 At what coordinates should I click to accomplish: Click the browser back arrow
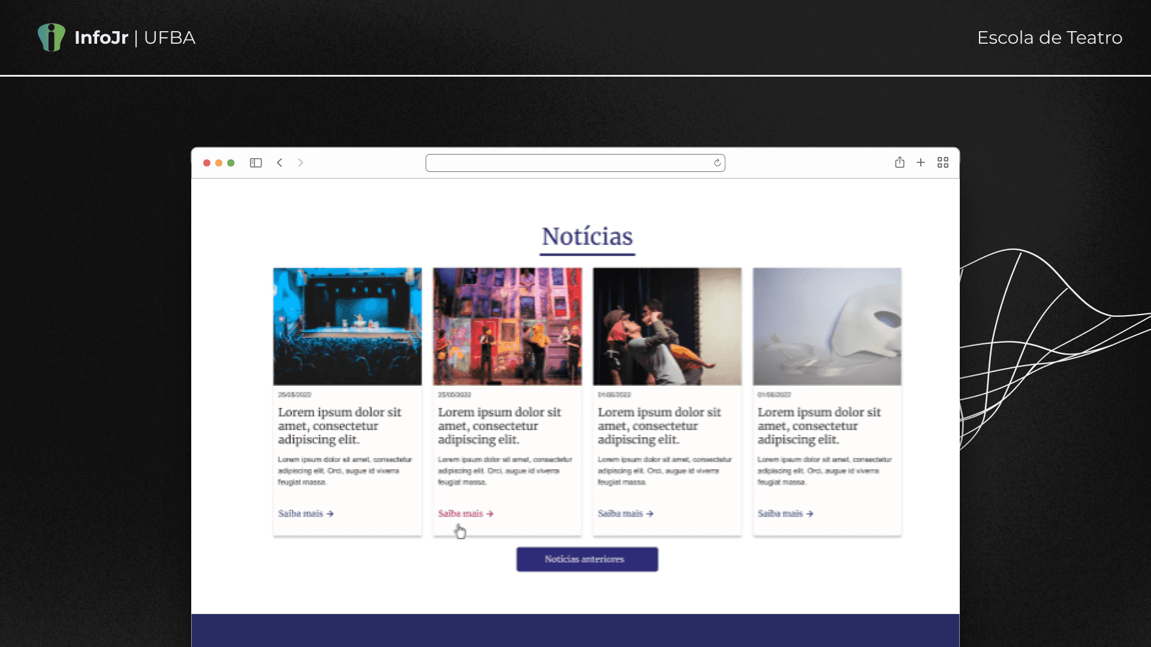(279, 163)
